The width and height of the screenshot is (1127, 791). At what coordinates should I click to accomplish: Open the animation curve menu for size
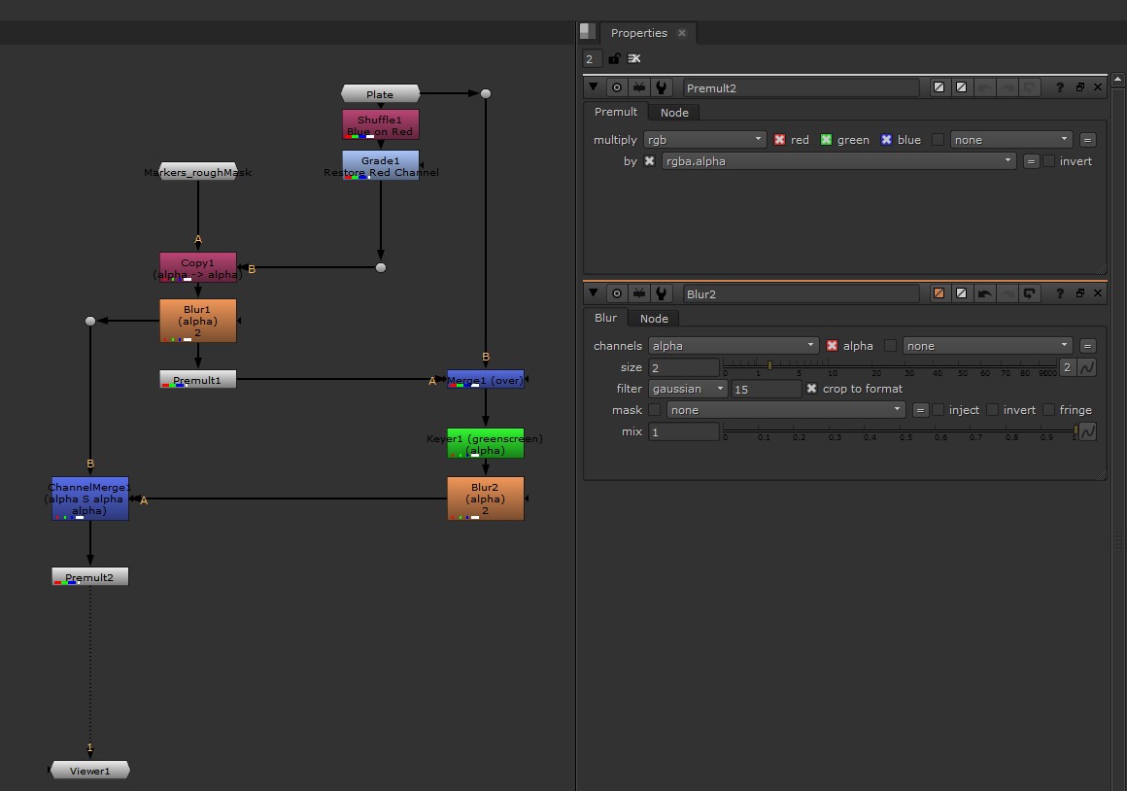pos(1087,367)
